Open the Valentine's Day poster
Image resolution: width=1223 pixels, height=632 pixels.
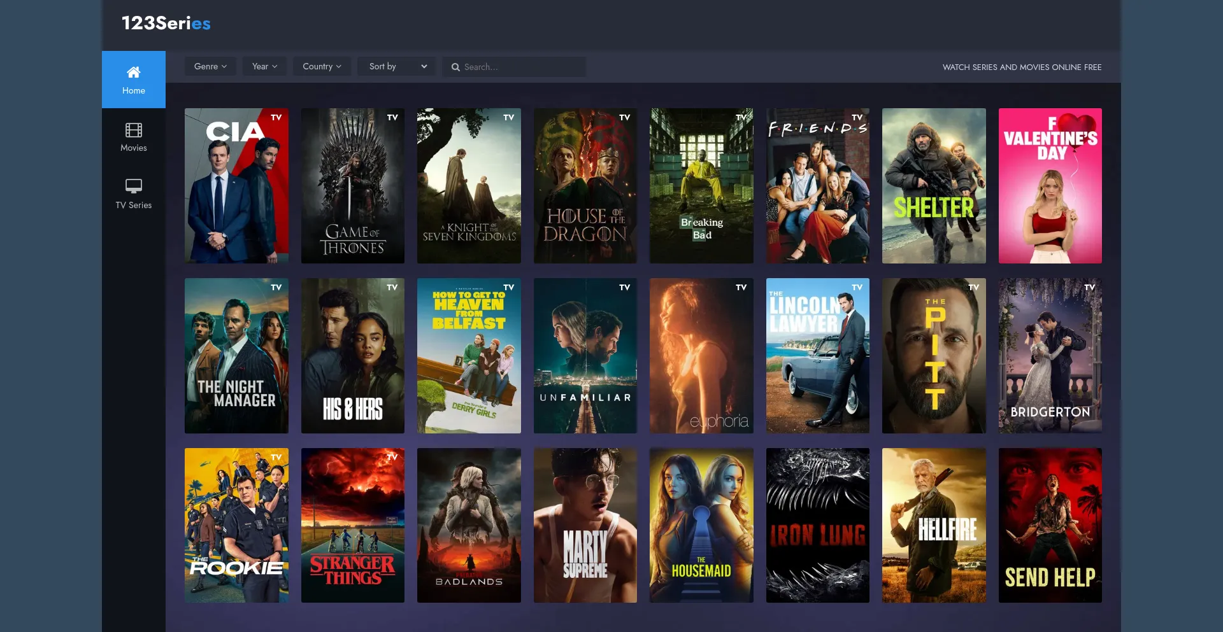tap(1050, 186)
